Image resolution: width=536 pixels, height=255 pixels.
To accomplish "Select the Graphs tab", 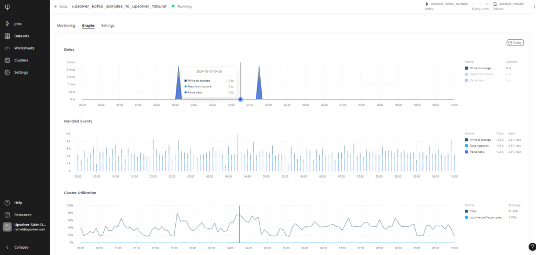I will pos(88,26).
